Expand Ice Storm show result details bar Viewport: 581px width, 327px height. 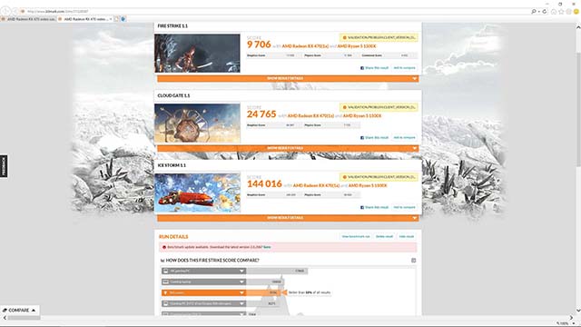pos(288,218)
